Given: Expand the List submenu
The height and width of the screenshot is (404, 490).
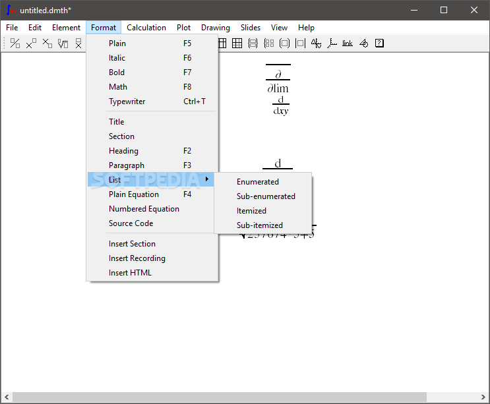Looking at the screenshot, I should click(151, 179).
